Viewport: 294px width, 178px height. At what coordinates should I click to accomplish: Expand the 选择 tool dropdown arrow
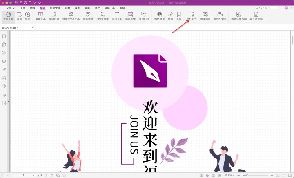coord(19,22)
